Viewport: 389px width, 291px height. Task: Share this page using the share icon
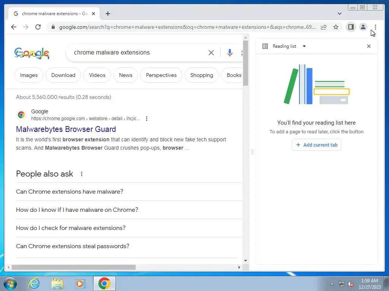(x=324, y=27)
